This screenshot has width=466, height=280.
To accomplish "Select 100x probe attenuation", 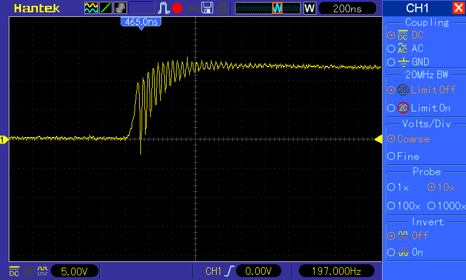I will [404, 205].
